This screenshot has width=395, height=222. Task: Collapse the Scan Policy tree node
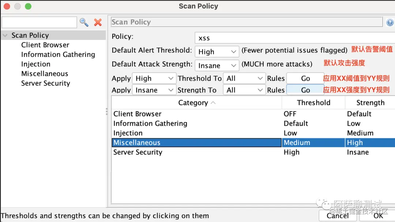5,35
